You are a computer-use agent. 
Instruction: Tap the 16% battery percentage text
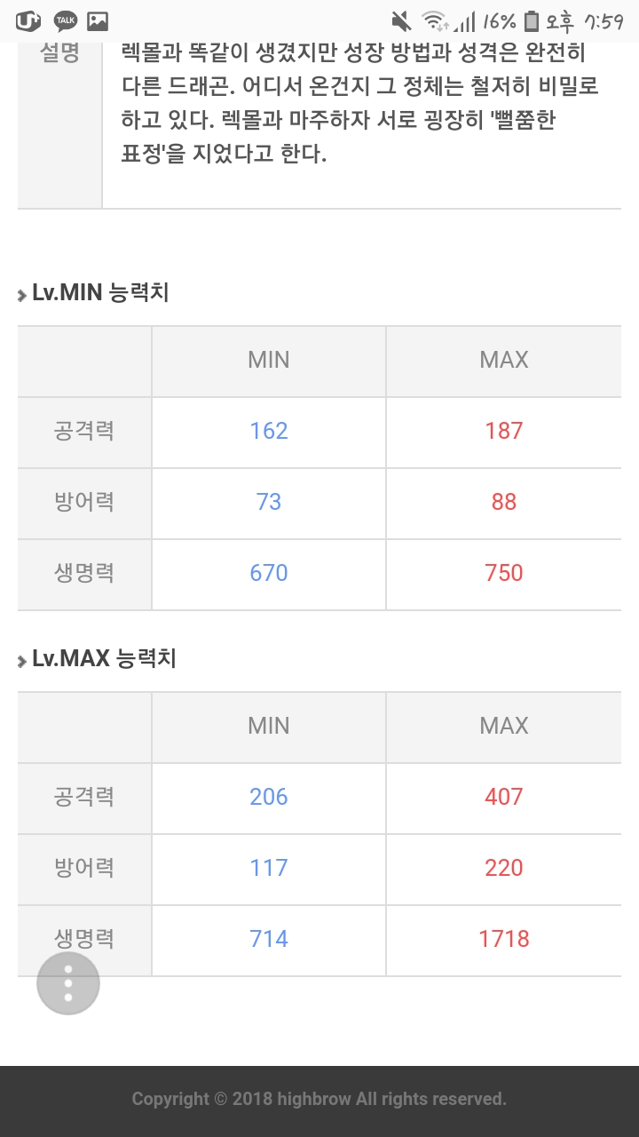click(499, 20)
